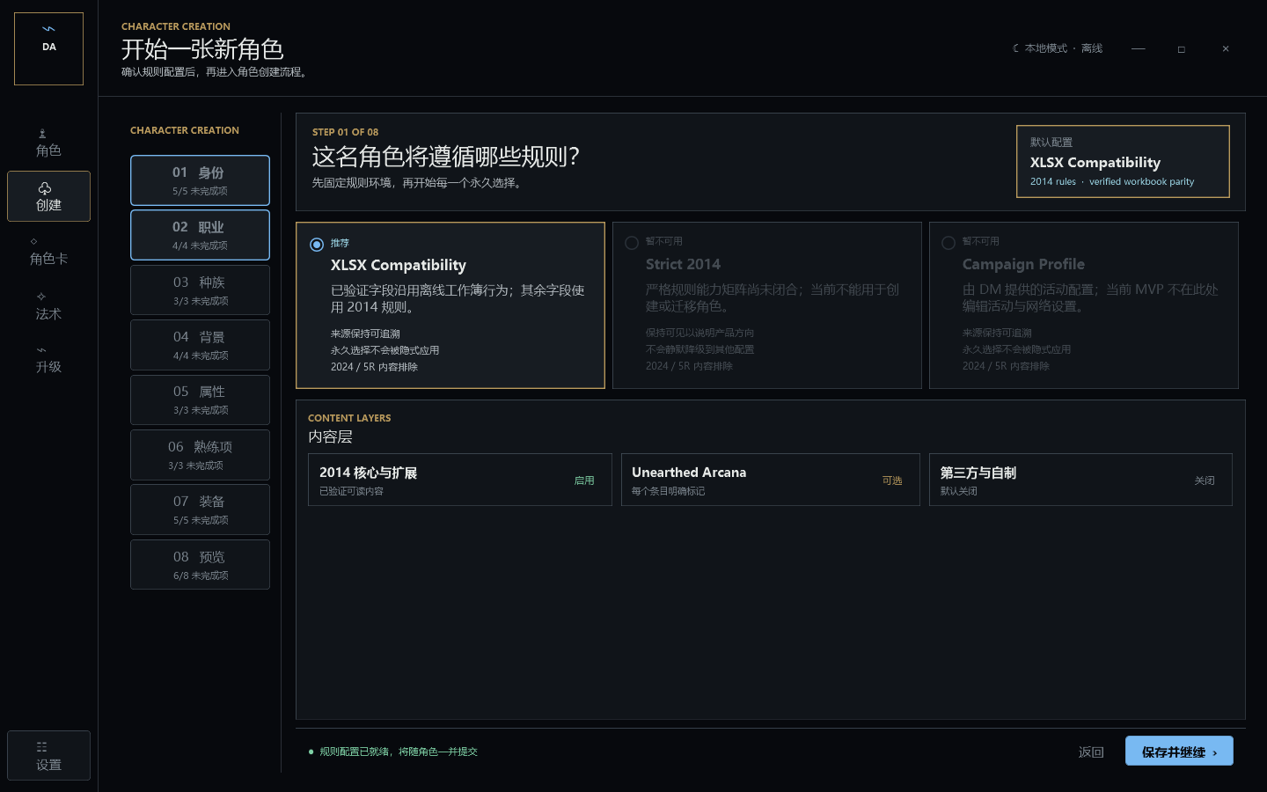Open the 升级 sidebar section
Viewport: 1267px width, 792px height.
[48, 359]
